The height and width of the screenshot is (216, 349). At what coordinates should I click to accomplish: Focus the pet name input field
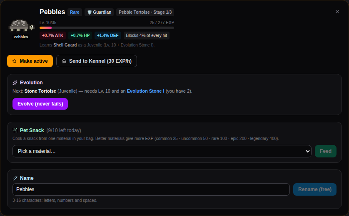point(151,189)
